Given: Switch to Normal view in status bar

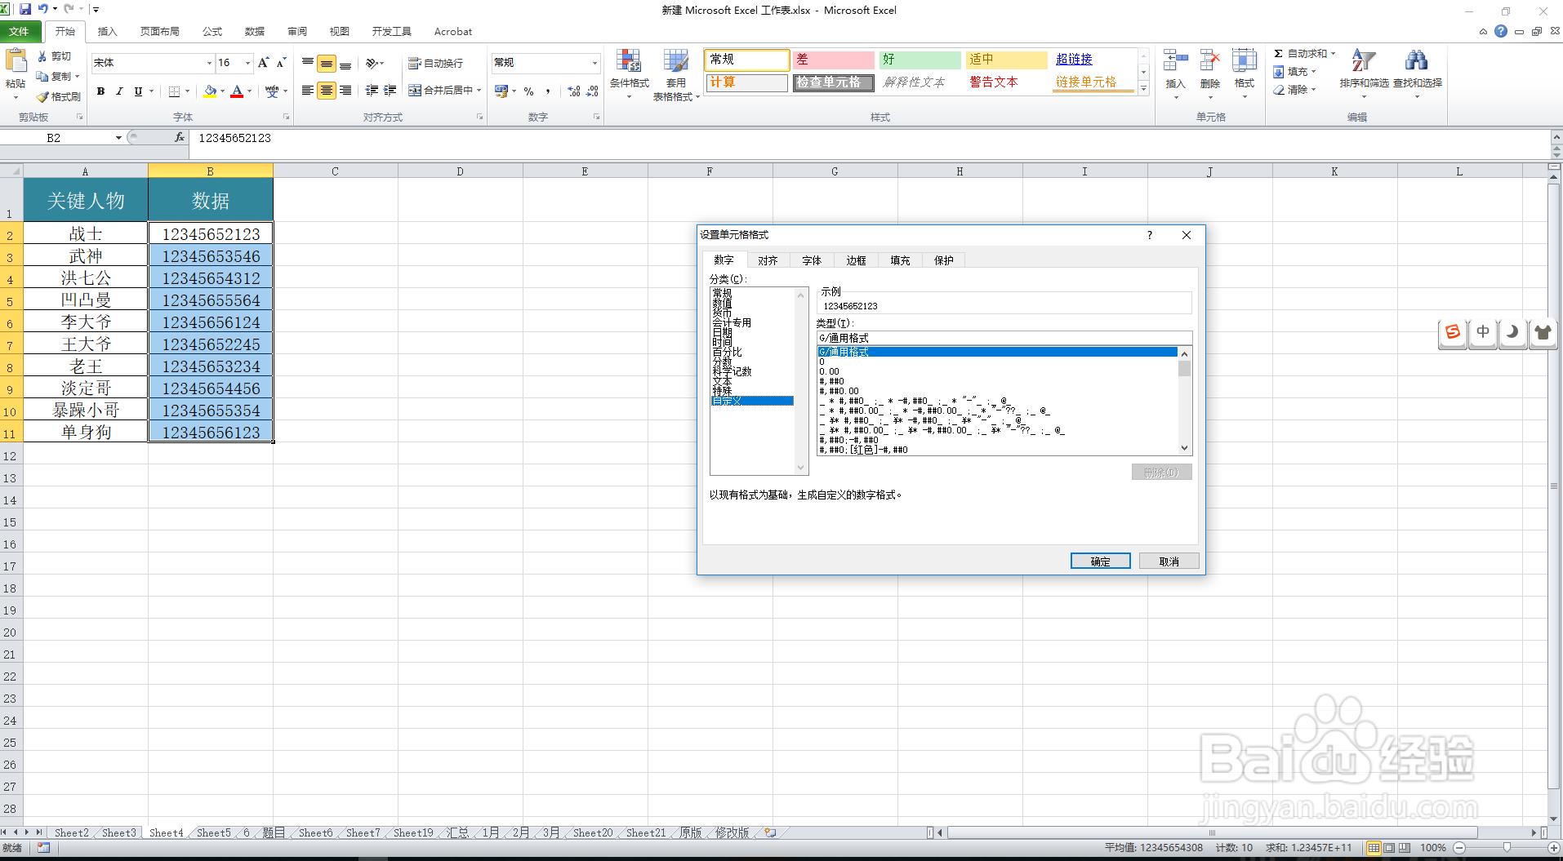Looking at the screenshot, I should coord(1374,848).
